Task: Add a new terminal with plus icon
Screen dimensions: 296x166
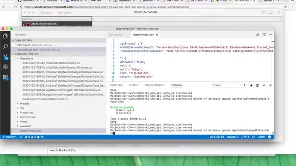Action: tap(251, 85)
